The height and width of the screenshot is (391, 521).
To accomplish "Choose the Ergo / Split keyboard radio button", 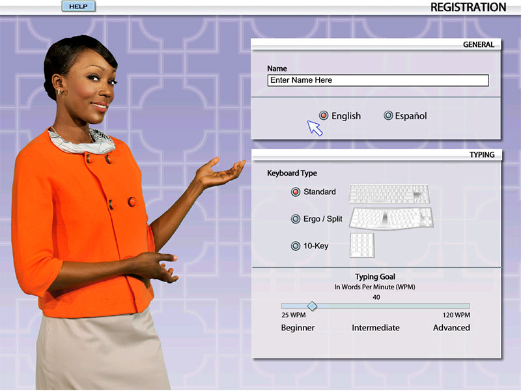I will pyautogui.click(x=296, y=219).
